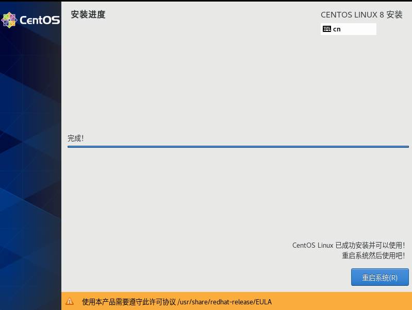The height and width of the screenshot is (310, 412).
Task: Click the CENTOS LINUX 8 安装 title
Action: click(x=361, y=14)
